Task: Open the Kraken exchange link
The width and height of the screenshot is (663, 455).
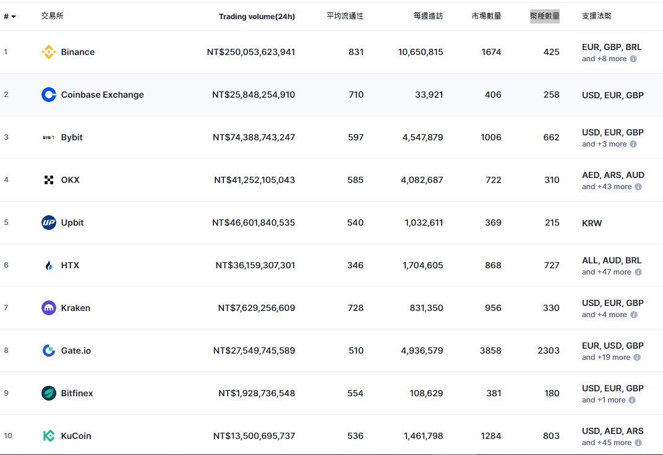Action: click(x=75, y=308)
